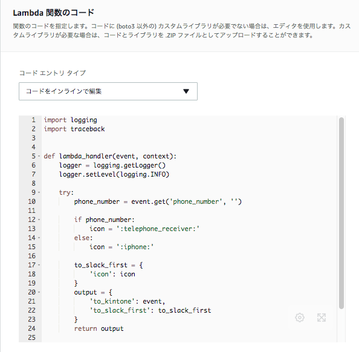359x352 pixels.
Task: Collapse the else block fold at line 14
Action: 39,238
